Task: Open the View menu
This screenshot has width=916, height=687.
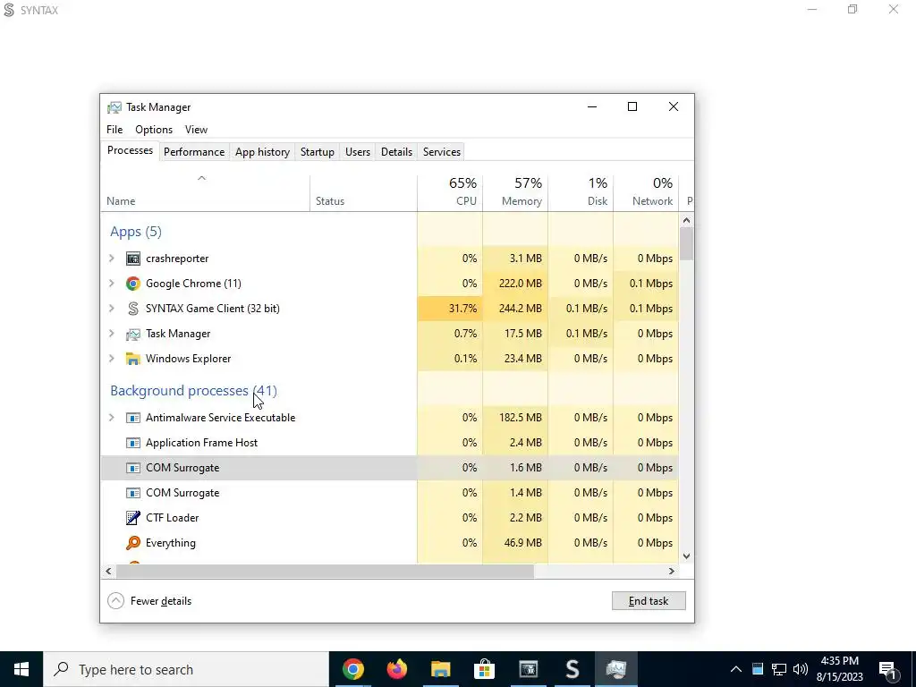Action: click(196, 130)
